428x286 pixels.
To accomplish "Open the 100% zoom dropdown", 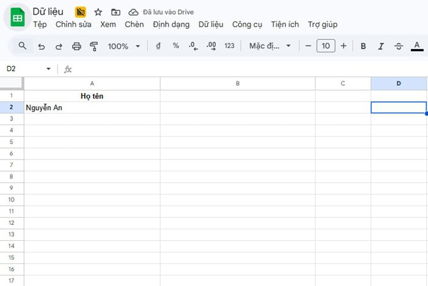I will [x=124, y=46].
